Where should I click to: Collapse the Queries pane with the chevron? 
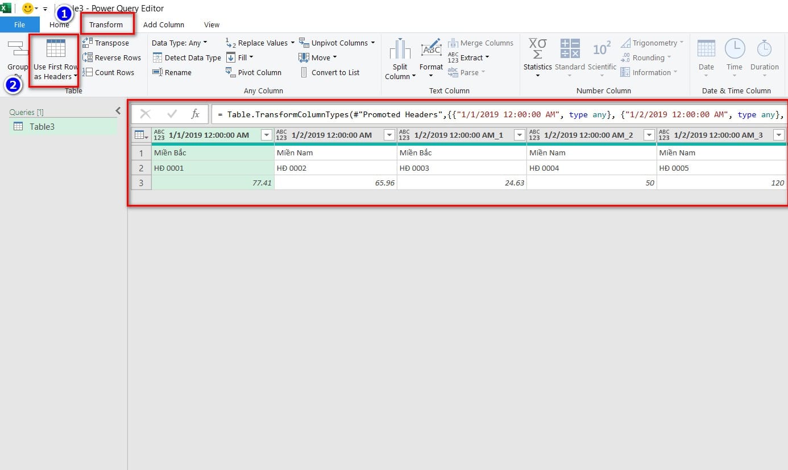[x=118, y=111]
